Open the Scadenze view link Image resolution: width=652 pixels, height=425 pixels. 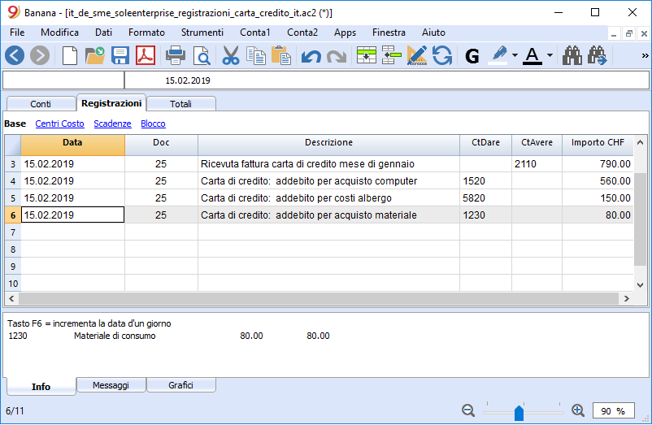[x=112, y=124]
